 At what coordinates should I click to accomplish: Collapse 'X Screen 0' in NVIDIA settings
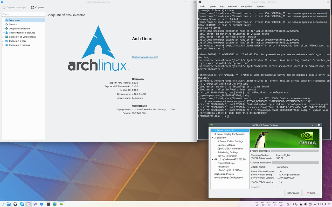(212, 138)
